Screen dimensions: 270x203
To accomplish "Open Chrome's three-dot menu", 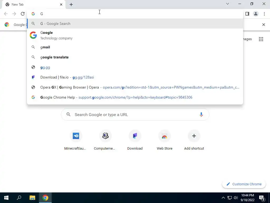I will [x=264, y=14].
